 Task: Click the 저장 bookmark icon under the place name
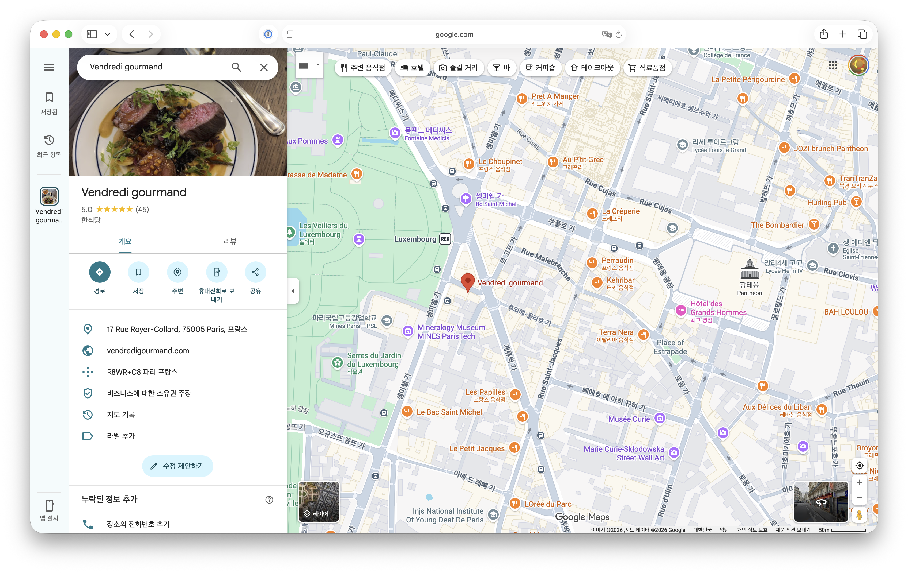[x=138, y=272]
